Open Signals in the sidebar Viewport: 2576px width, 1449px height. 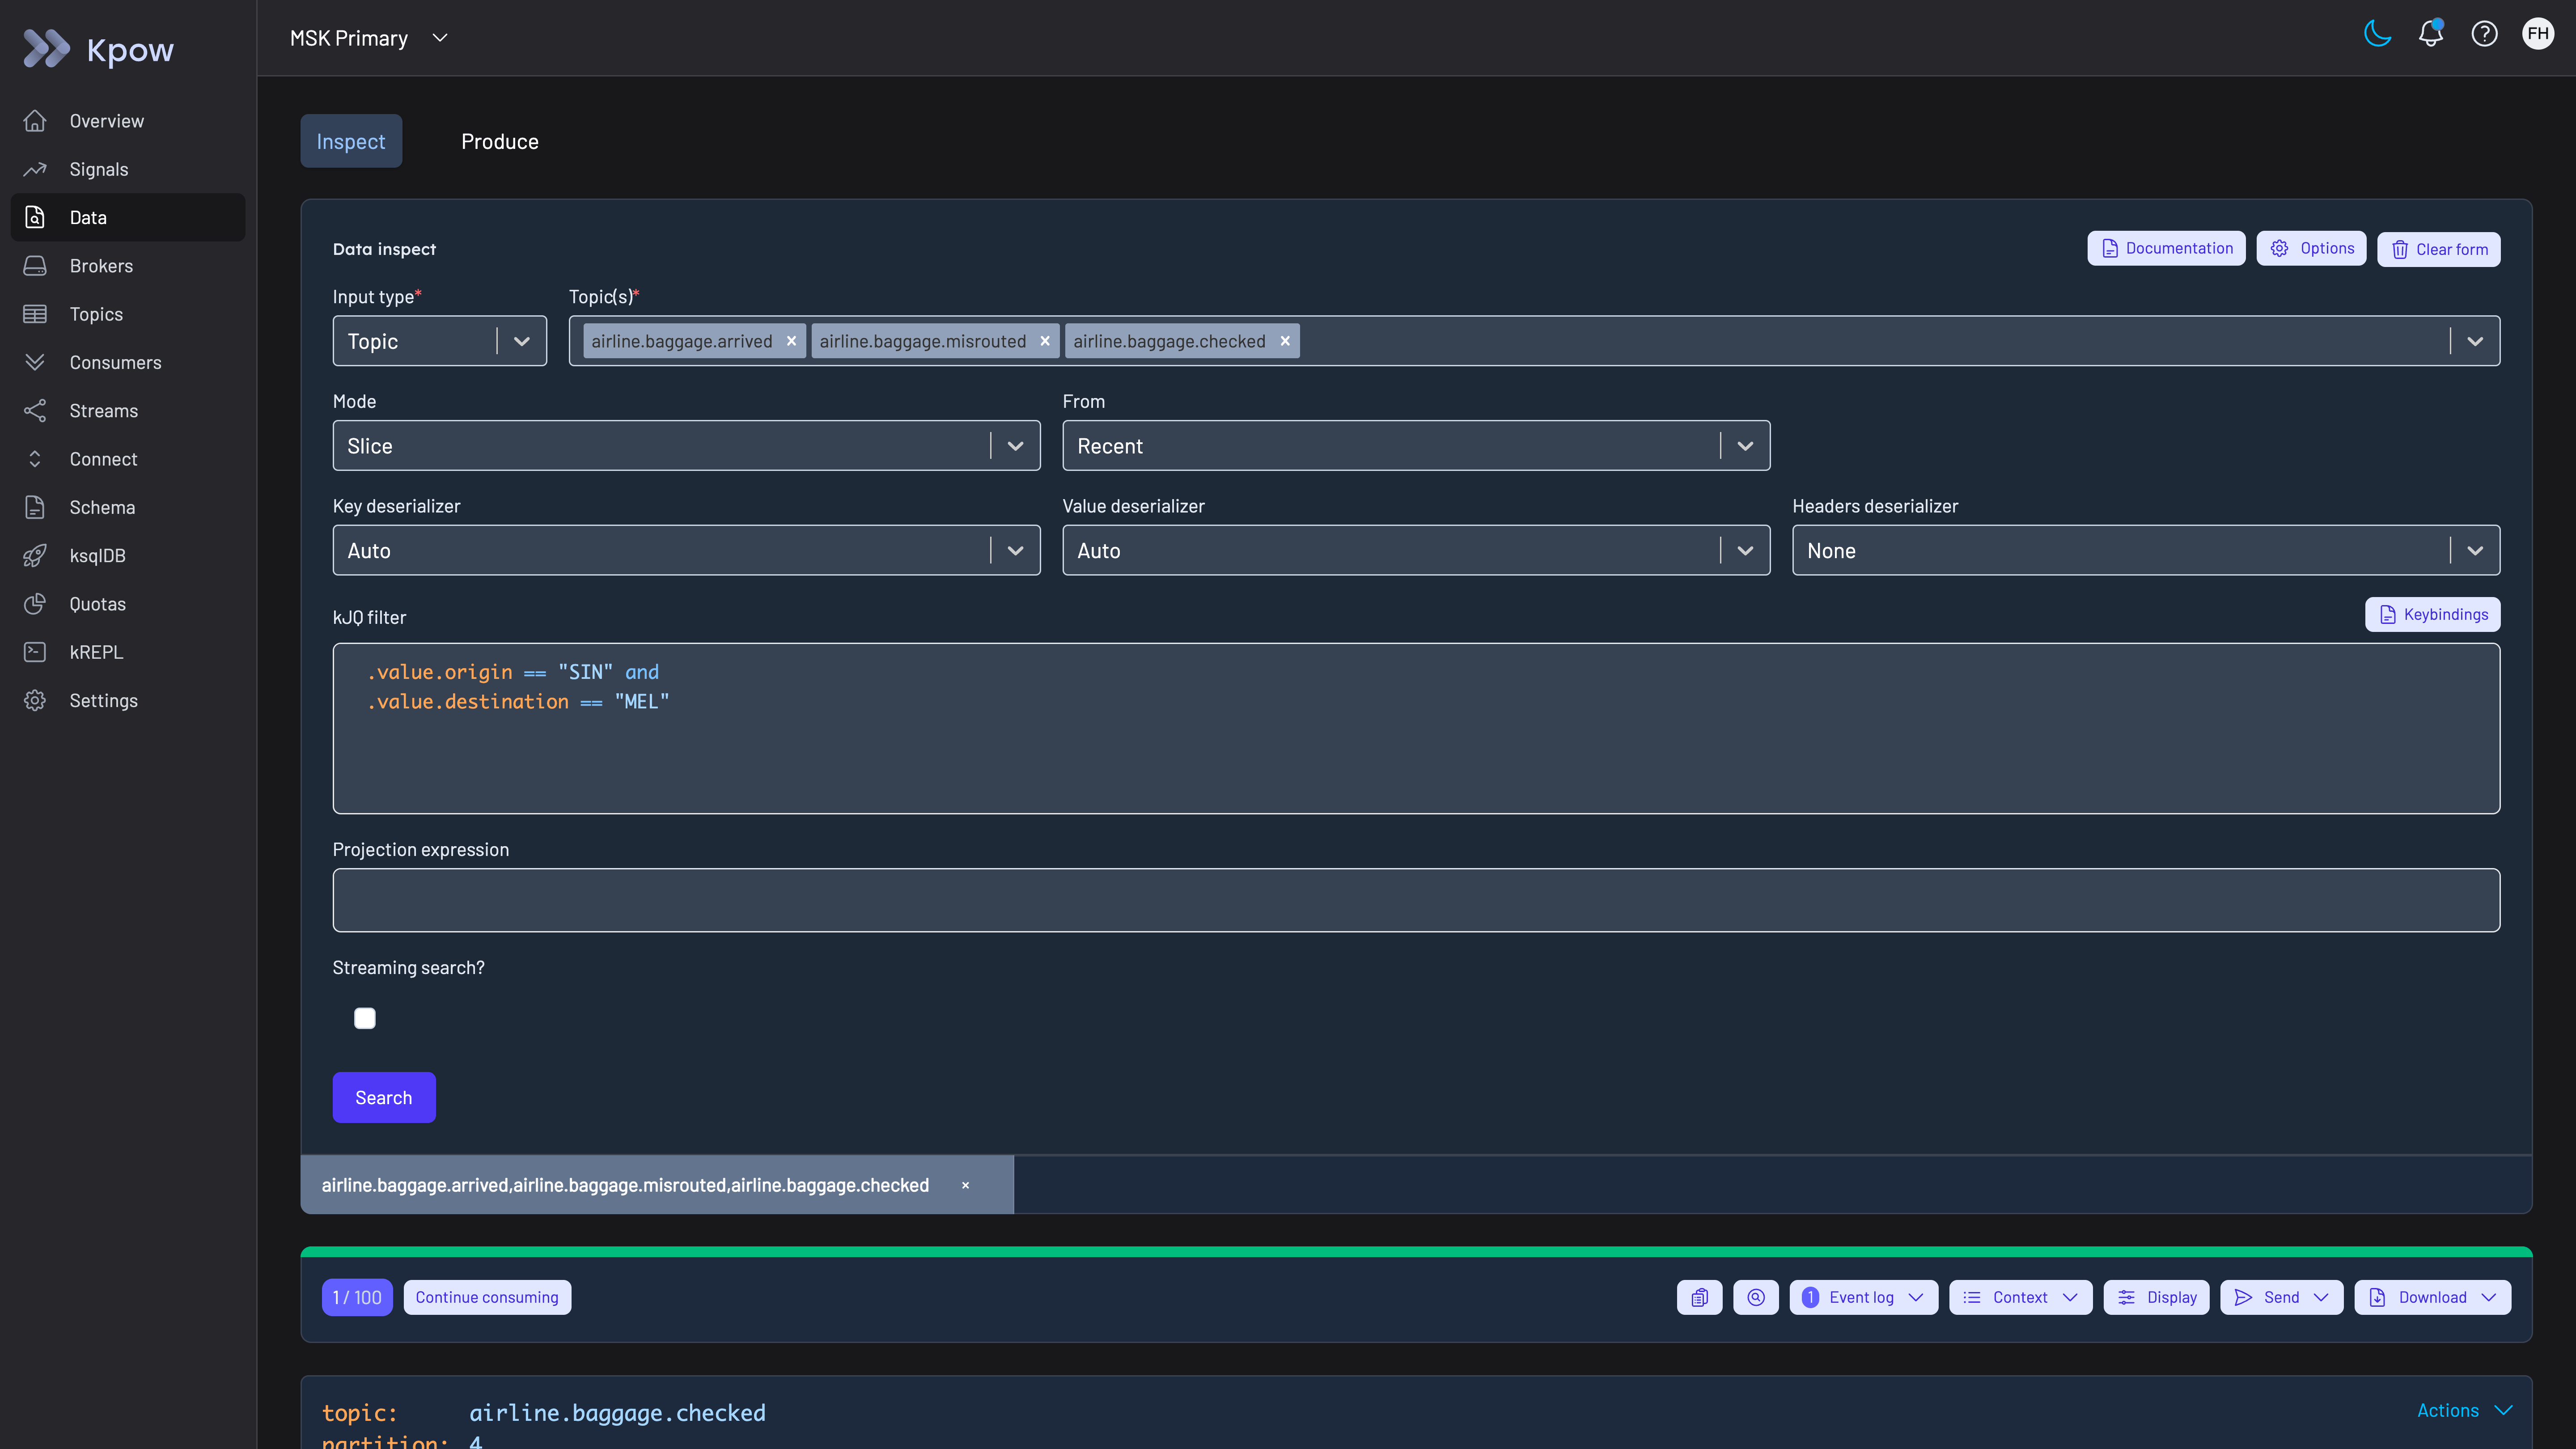click(x=128, y=169)
